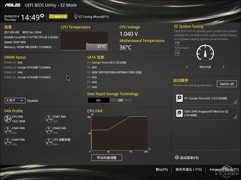Click the gear icon next to the clock
The image size is (241, 180).
(42, 16)
